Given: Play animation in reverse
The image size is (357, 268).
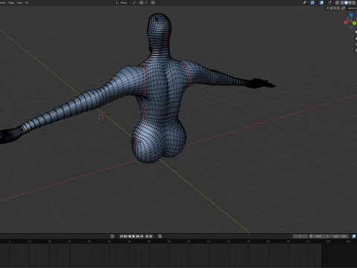Looking at the screenshot, I should coord(129,236).
